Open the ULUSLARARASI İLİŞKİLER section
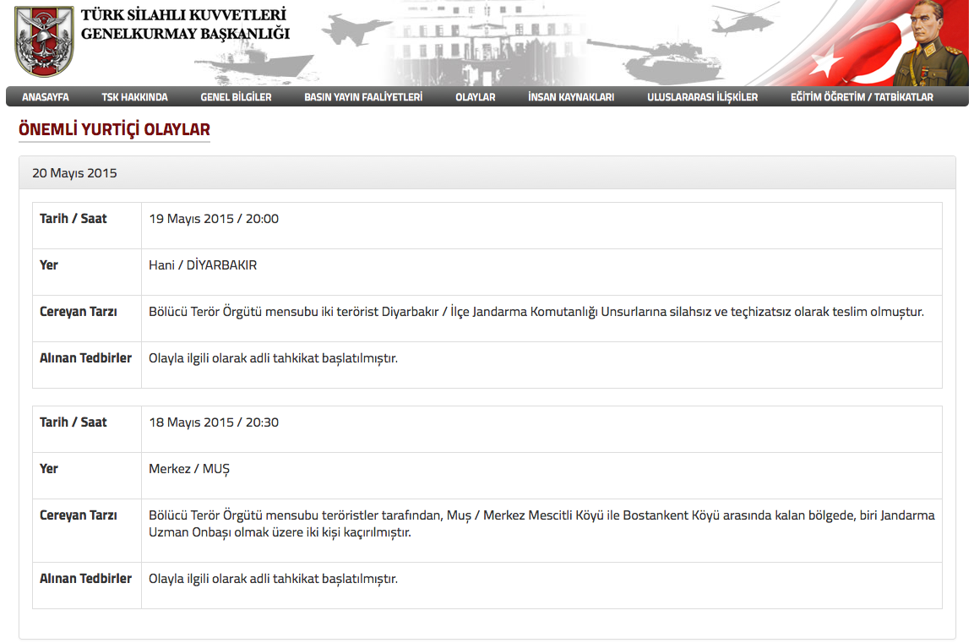974x643 pixels. tap(701, 96)
